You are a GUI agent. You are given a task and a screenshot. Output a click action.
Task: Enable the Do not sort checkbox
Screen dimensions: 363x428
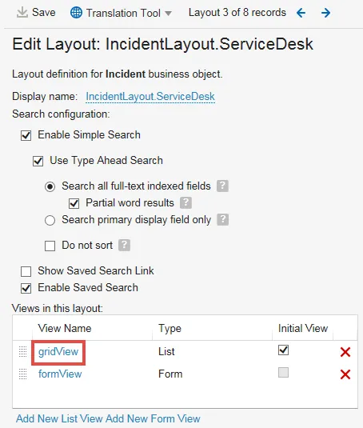[50, 246]
